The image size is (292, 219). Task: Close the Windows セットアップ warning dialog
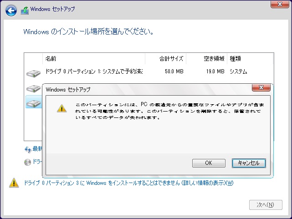[x=261, y=87]
